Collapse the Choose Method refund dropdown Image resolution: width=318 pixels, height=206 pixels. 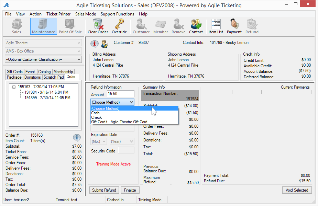tap(112, 102)
